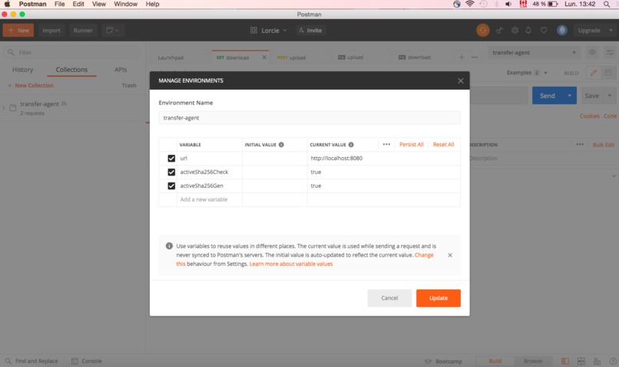Viewport: 619px width, 367px height.
Task: Click 'Add a new variable' cell
Action: pyautogui.click(x=209, y=200)
